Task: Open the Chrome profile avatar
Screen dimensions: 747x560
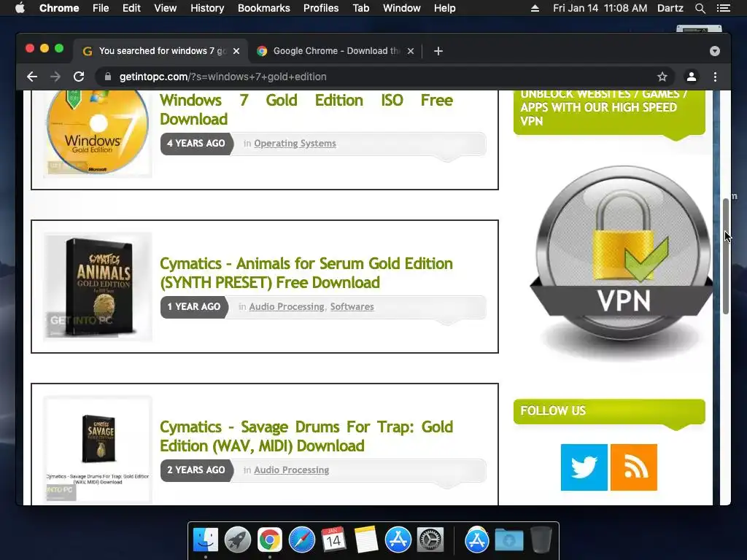Action: 692,77
